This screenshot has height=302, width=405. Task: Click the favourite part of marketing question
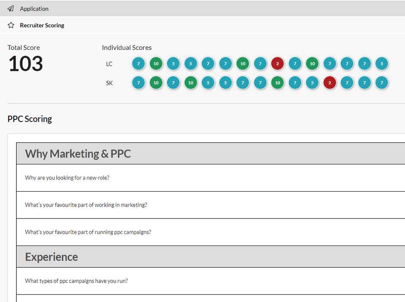[86, 205]
